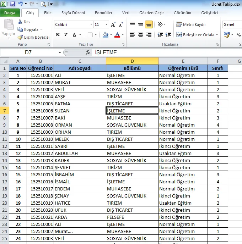Switch to the Formüller tab
Screen dimensions: 242x244
tap(103, 13)
